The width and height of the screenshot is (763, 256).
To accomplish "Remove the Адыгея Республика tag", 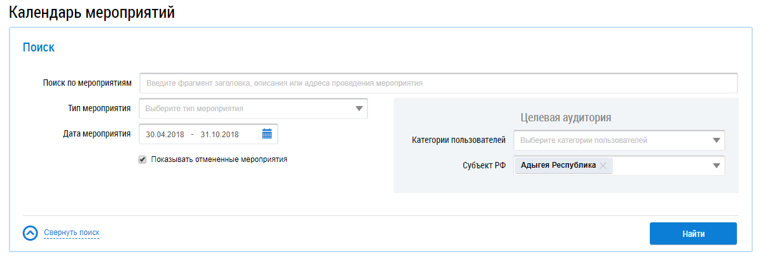I will tap(603, 166).
